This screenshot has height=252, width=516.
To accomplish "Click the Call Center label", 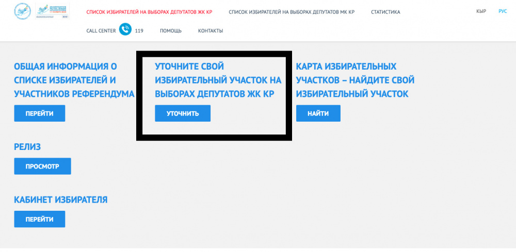I will pos(101,31).
